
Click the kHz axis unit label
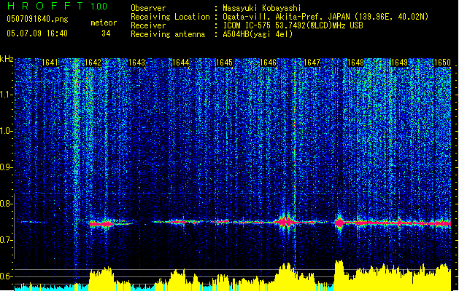coord(7,59)
